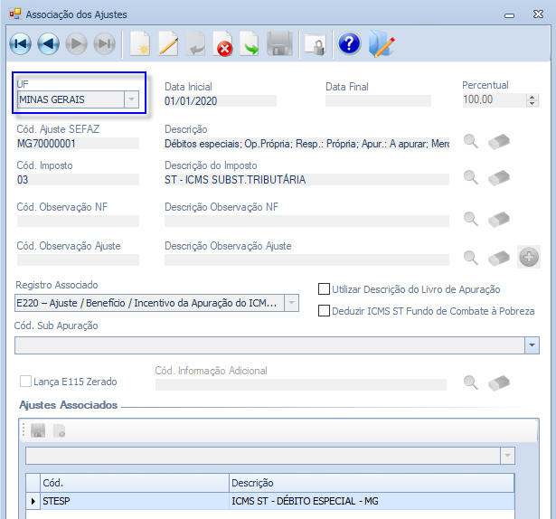Search Cód. Imposto with the magnifier icon
Image resolution: width=556 pixels, height=519 pixels.
click(x=471, y=177)
